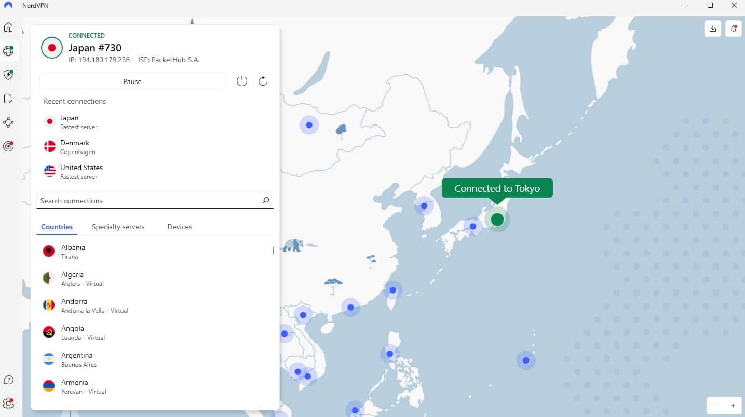
Task: Open help via the question mark icon
Action: (x=8, y=380)
